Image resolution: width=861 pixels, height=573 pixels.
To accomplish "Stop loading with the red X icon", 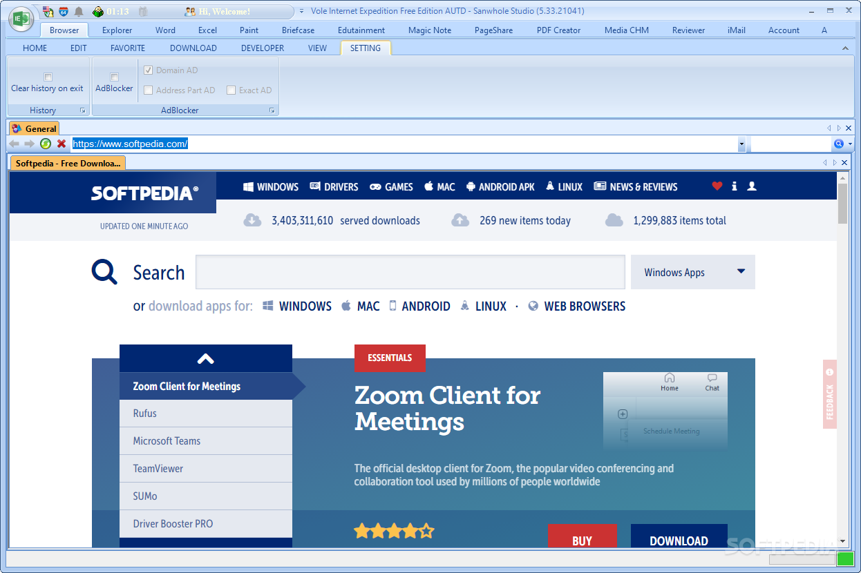I will 61,144.
